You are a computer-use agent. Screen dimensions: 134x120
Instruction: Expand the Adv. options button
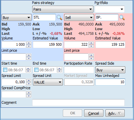click(x=115, y=113)
